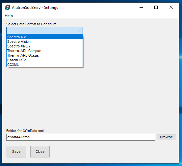Choose Spectro Vision format option
Viewport: 182px width, 166px height.
[x=44, y=41]
